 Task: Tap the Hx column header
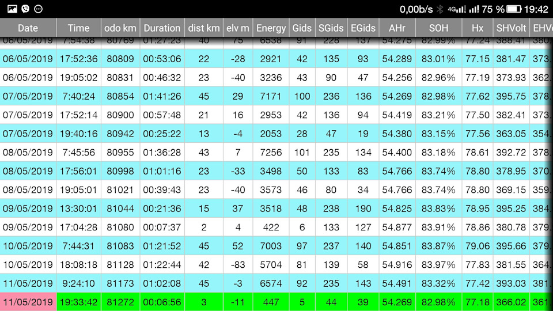click(x=478, y=28)
